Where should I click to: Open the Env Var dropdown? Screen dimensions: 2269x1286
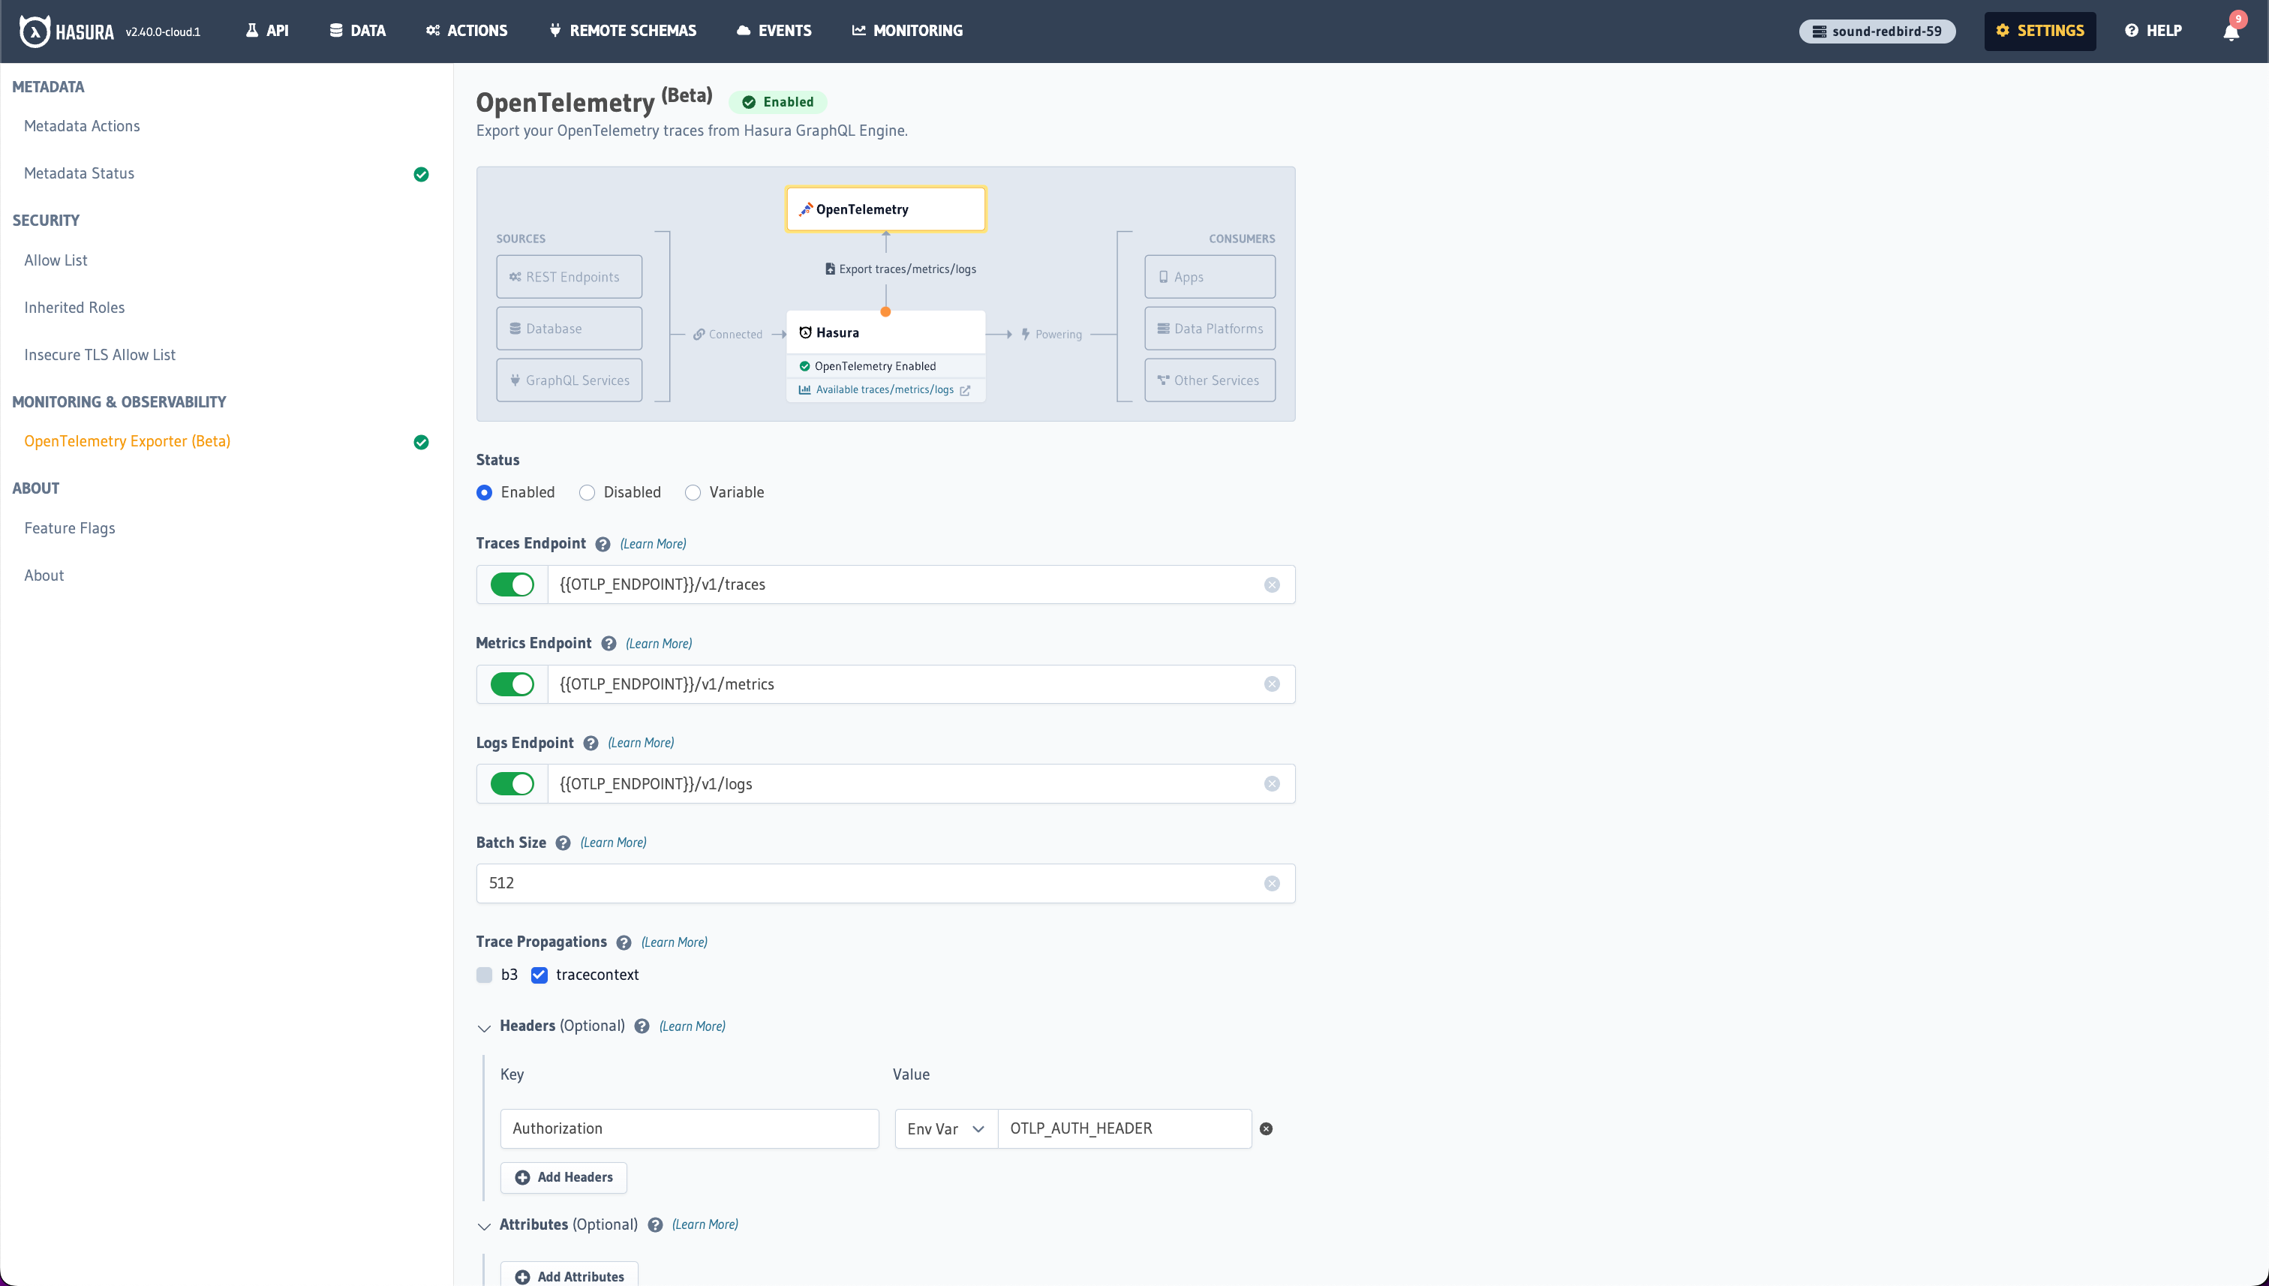pyautogui.click(x=945, y=1128)
